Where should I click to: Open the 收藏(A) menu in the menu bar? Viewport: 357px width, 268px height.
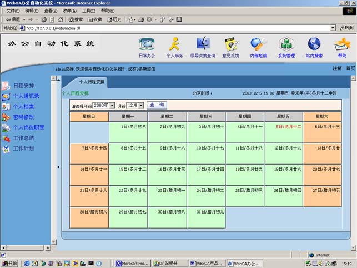tap(69, 11)
